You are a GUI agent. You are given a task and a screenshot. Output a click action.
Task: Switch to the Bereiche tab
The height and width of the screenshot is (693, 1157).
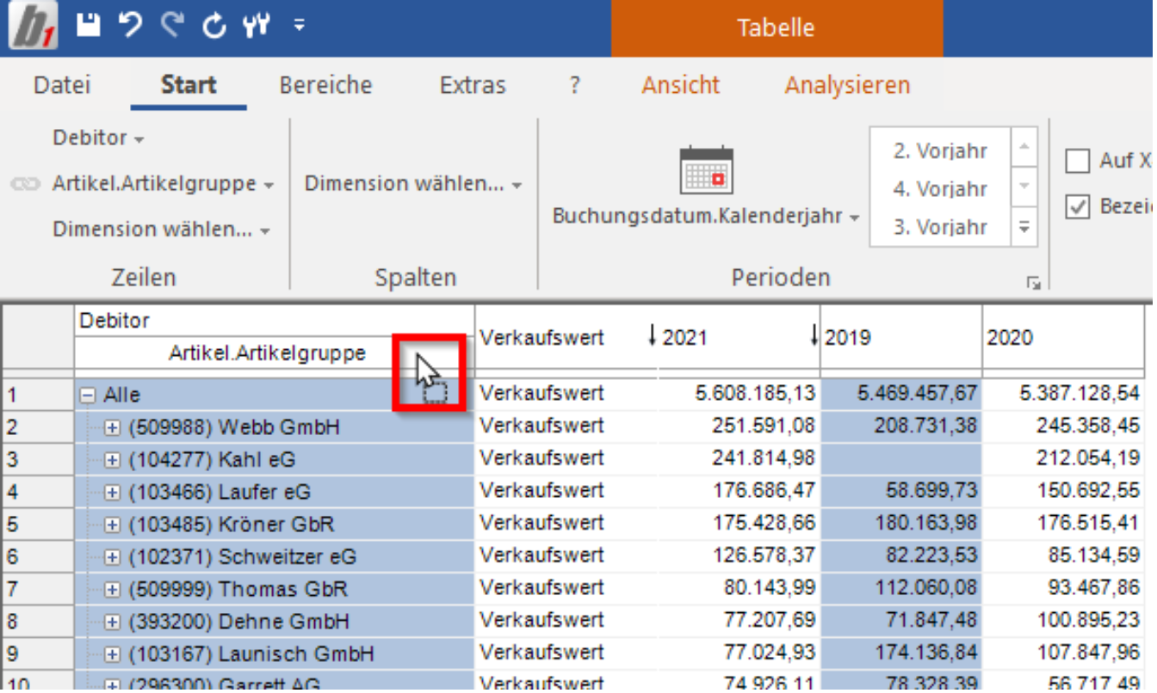[x=325, y=85]
